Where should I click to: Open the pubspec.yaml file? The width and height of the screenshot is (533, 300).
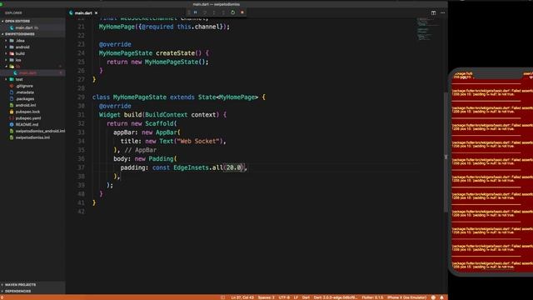click(x=32, y=118)
